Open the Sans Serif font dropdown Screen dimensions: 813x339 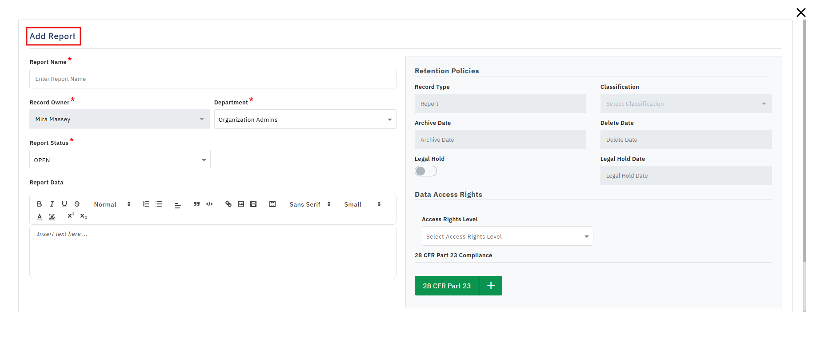[310, 204]
